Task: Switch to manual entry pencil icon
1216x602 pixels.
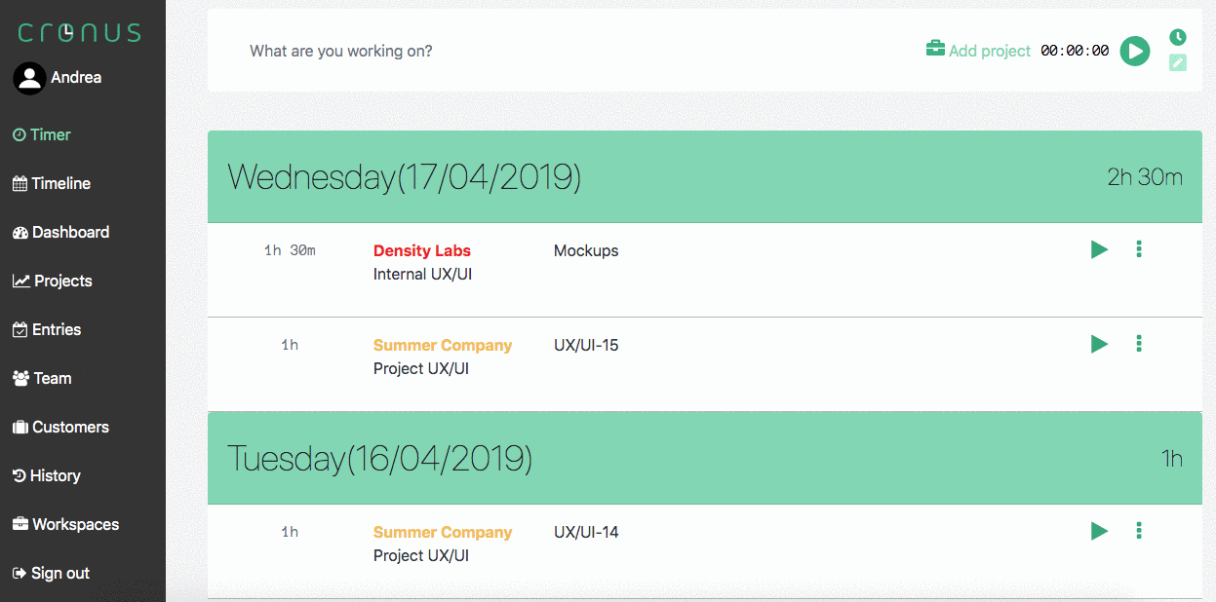Action: (x=1178, y=63)
